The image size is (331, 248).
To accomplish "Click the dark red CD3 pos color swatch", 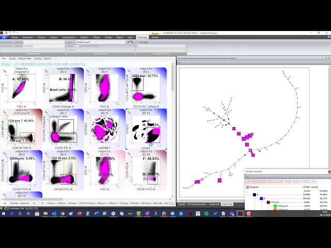I will (x=268, y=202).
